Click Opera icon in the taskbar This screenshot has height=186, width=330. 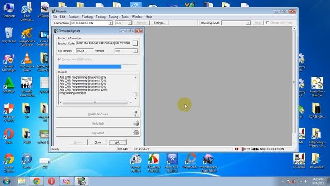(x=52, y=181)
